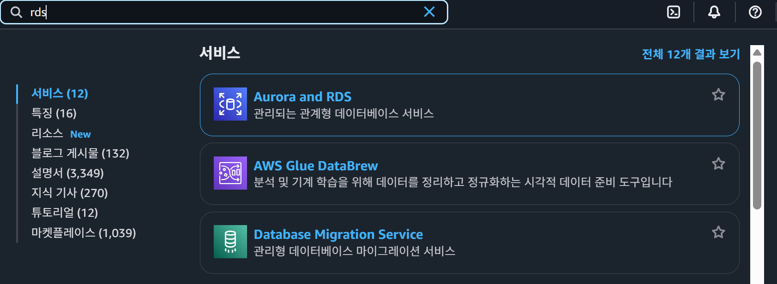Favorite Database Migration Service with the star
This screenshot has height=284, width=777.
[x=718, y=232]
